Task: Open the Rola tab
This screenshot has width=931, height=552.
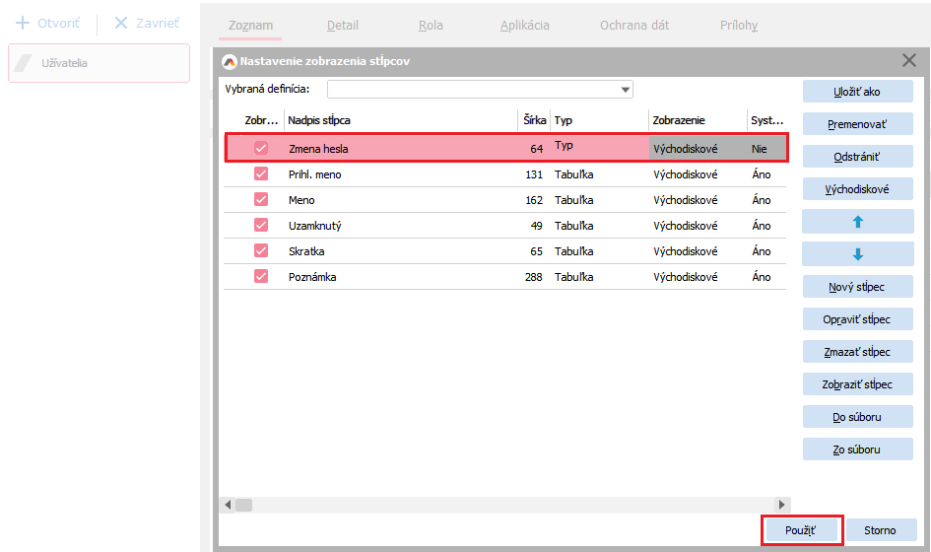Action: [x=431, y=26]
